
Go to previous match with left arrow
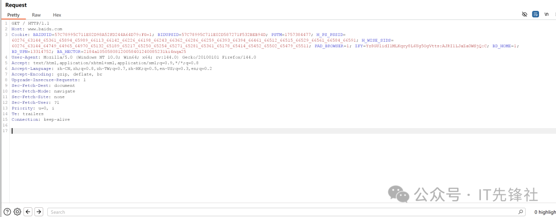click(x=28, y=212)
